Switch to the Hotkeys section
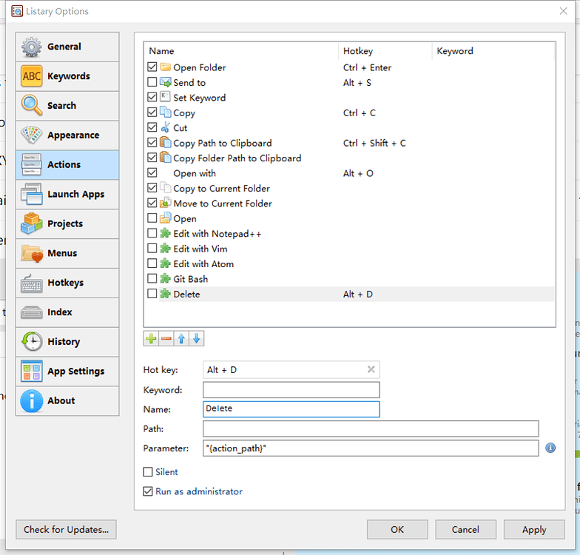The width and height of the screenshot is (580, 555). pos(67,283)
